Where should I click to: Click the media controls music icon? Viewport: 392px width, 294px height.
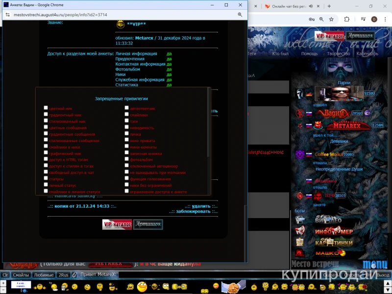click(x=363, y=19)
